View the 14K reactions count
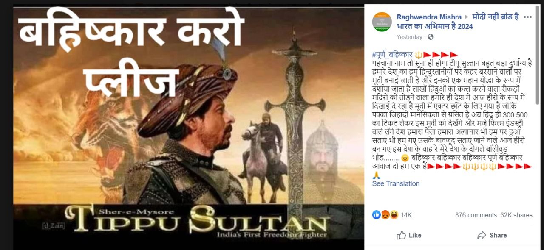 click(406, 215)
